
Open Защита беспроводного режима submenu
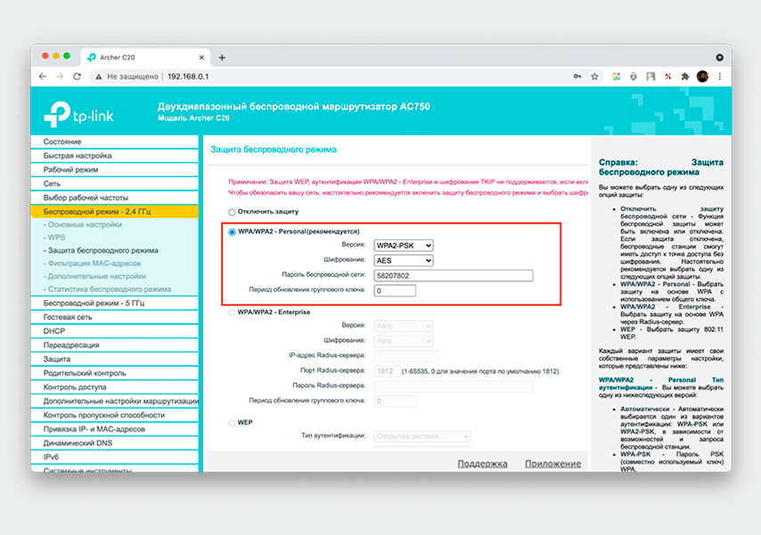point(101,250)
